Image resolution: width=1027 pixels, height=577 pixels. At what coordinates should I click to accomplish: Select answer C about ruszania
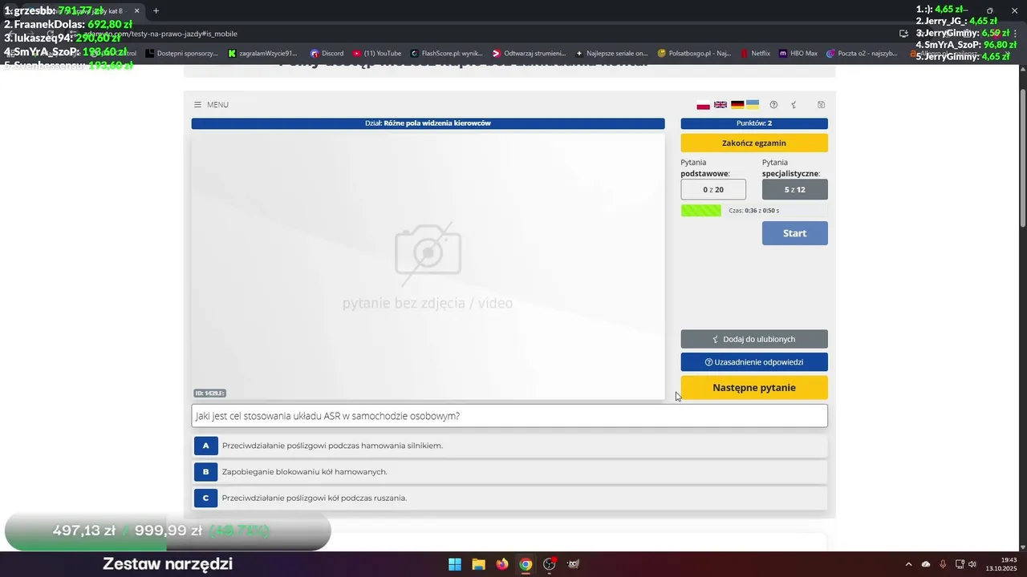click(510, 498)
